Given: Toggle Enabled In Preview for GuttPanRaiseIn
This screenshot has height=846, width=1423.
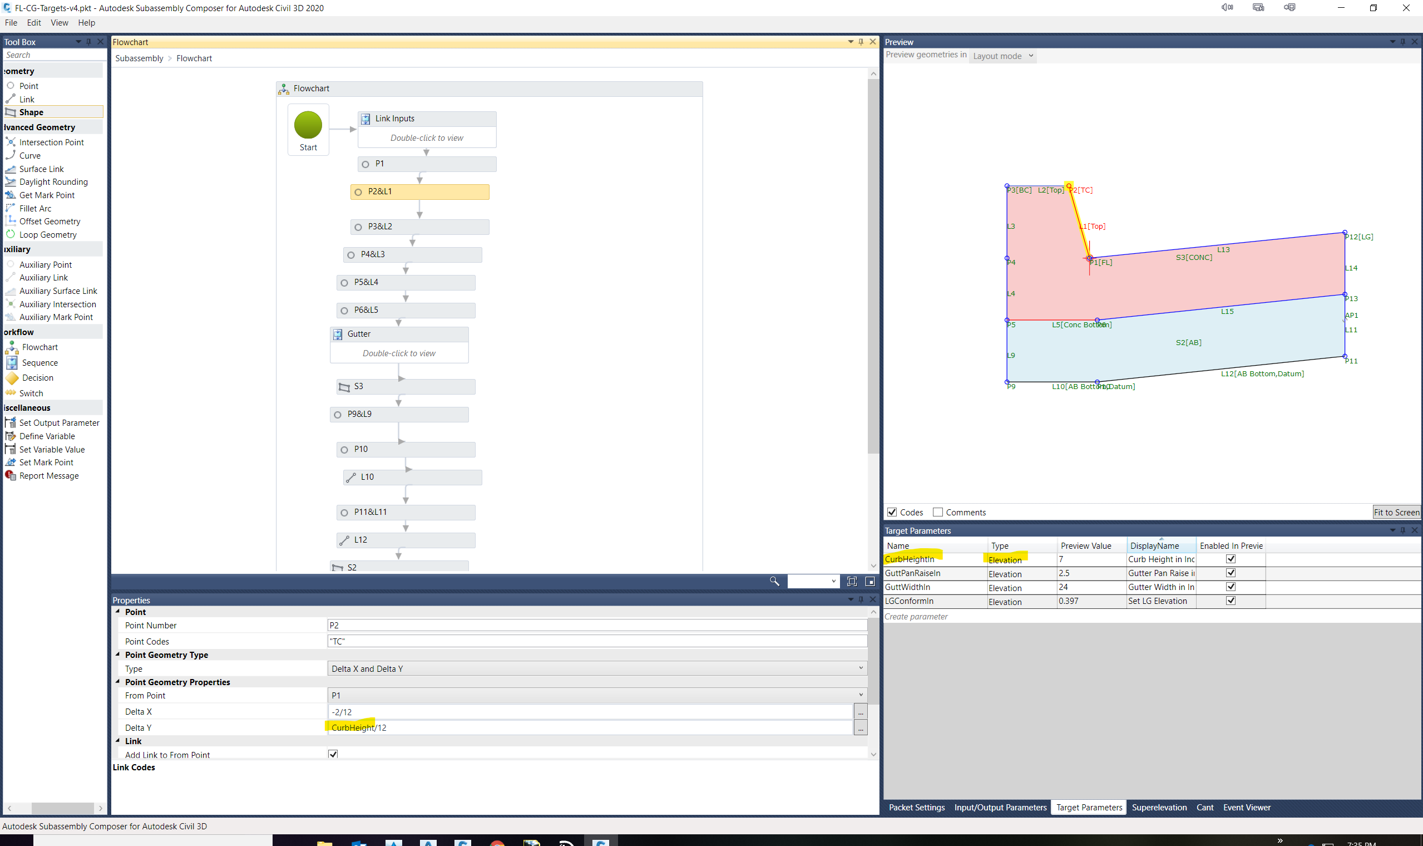Looking at the screenshot, I should 1231,573.
